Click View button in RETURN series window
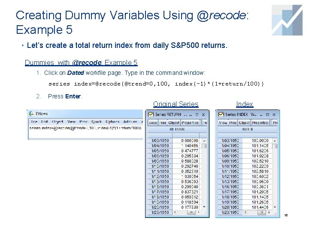 click(153, 123)
